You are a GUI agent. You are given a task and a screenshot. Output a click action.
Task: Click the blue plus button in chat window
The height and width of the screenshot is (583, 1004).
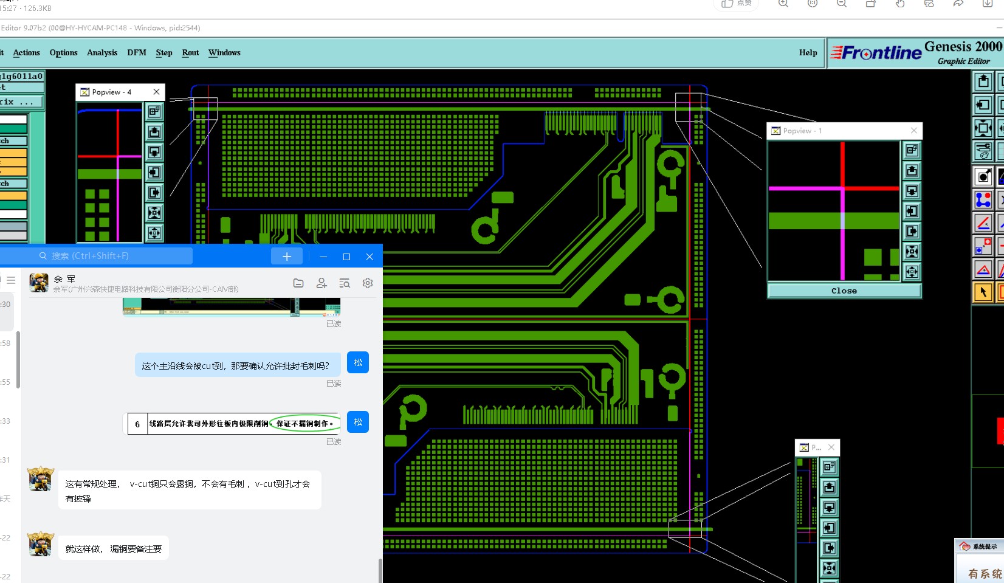(x=287, y=257)
